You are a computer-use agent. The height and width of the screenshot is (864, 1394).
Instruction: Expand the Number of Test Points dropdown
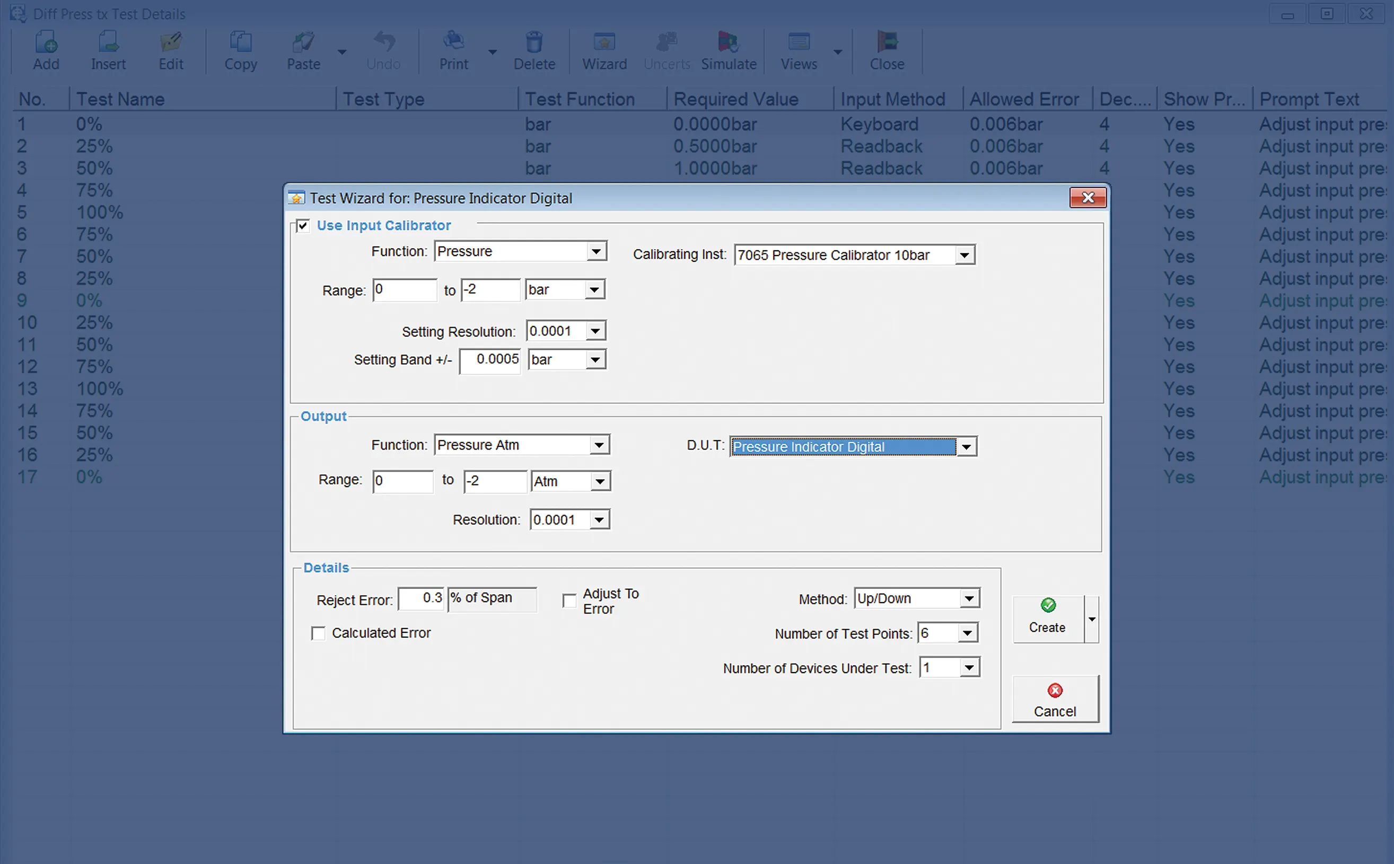(967, 633)
